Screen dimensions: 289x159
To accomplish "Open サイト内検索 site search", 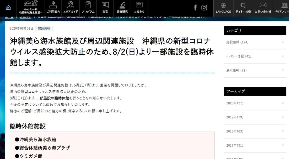I will point(243,8).
